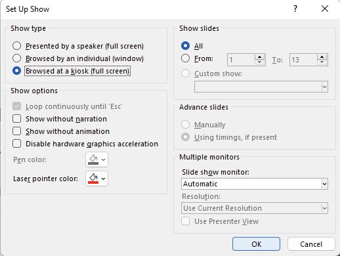Open the Custom show dropdown
This screenshot has width=340, height=256.
click(x=261, y=87)
